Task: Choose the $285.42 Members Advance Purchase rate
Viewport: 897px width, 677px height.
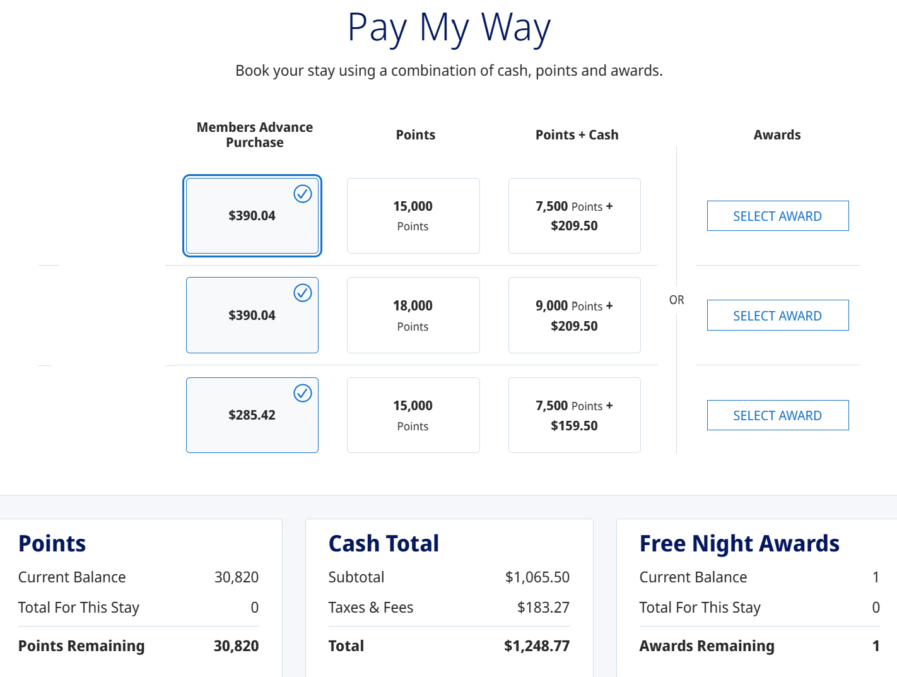Action: point(252,415)
